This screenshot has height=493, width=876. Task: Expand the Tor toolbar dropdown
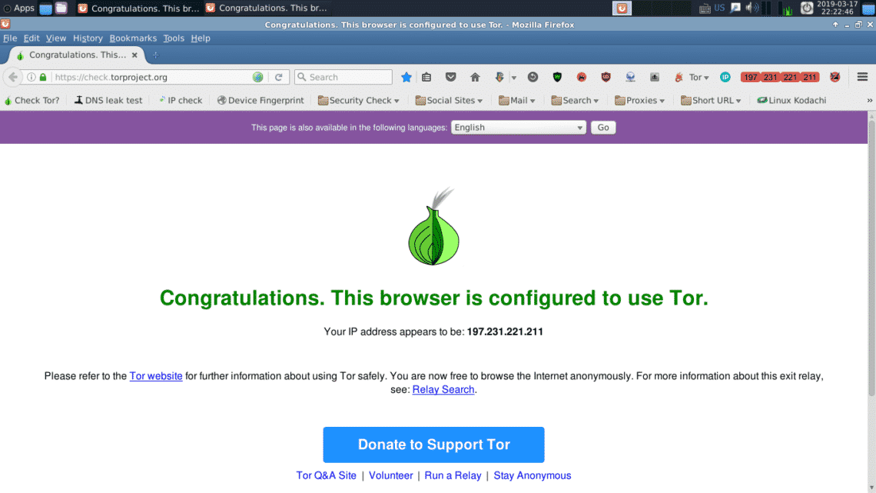(x=692, y=77)
